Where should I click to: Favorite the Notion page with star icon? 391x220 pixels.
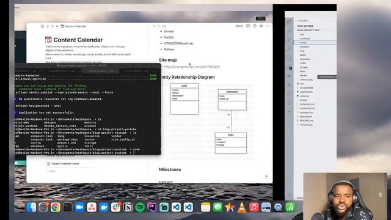261,26
